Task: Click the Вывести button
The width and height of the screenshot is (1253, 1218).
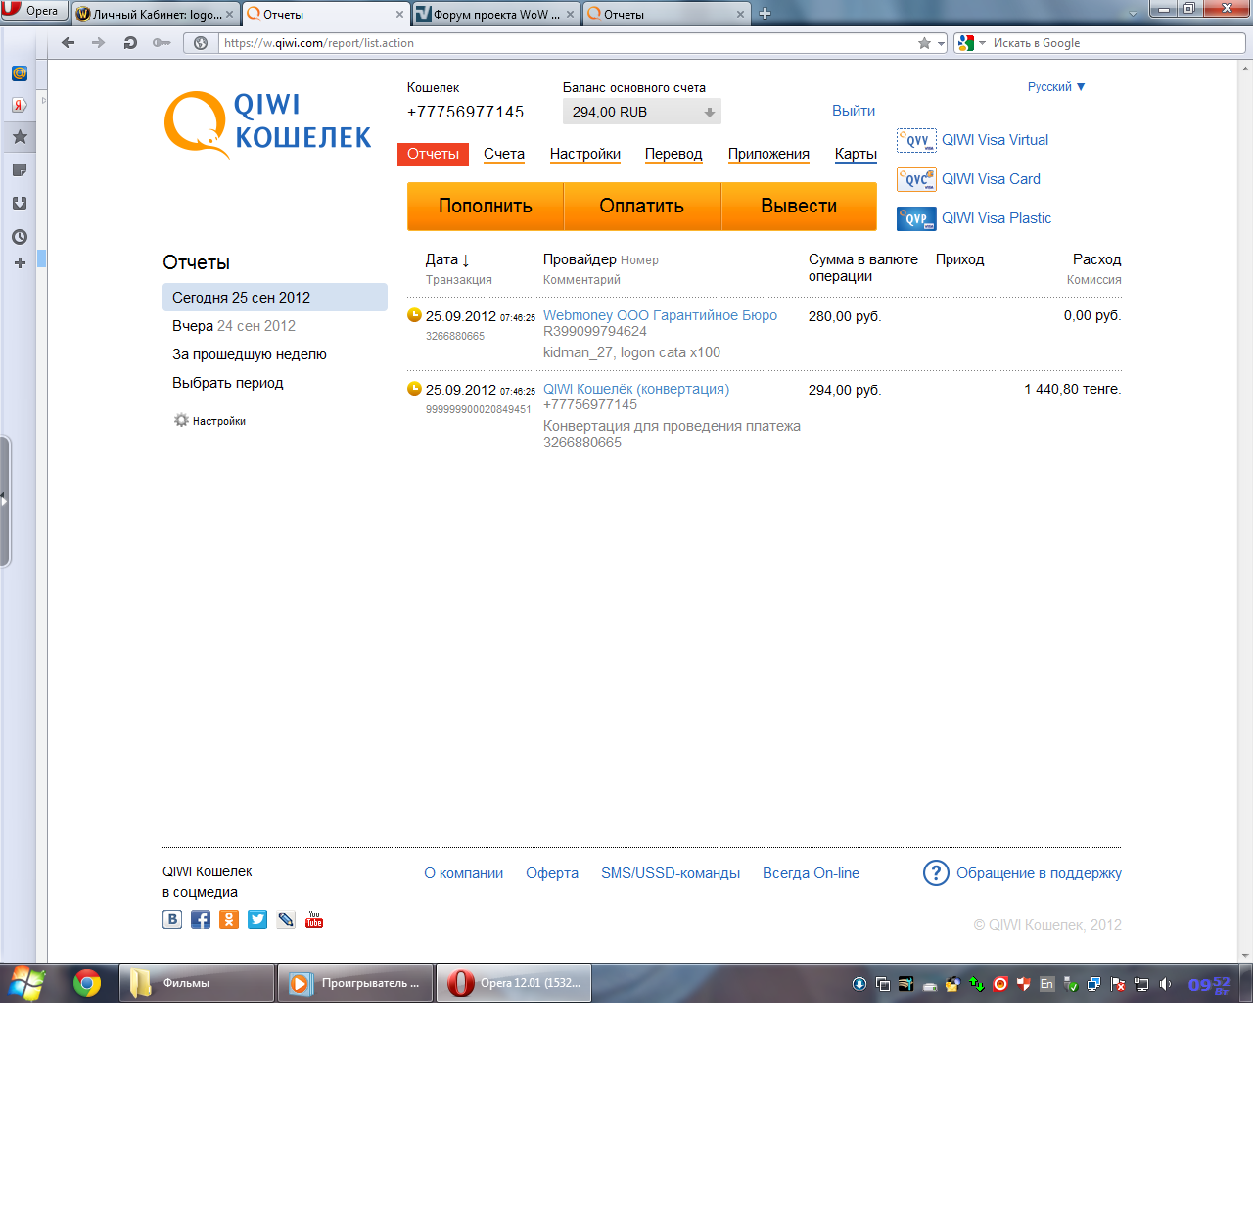Action: (x=799, y=206)
